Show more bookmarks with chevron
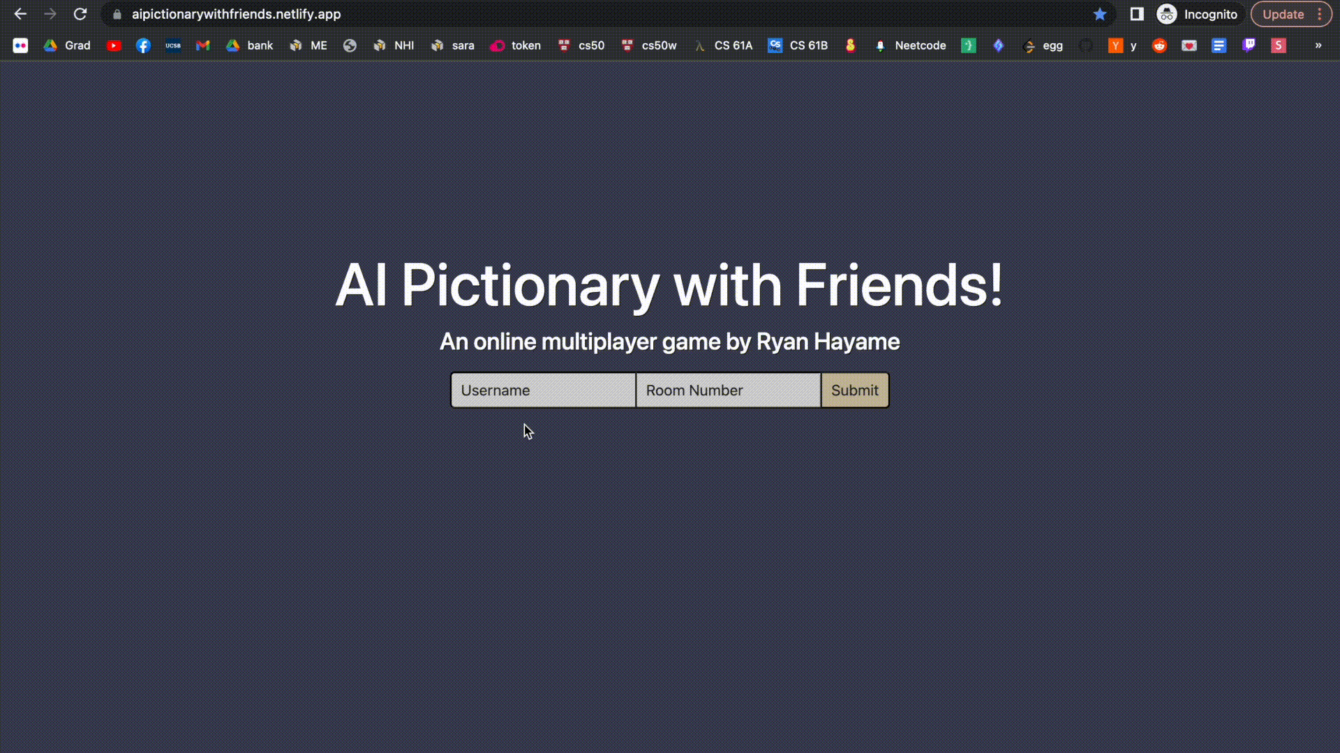The height and width of the screenshot is (753, 1340). (x=1318, y=45)
